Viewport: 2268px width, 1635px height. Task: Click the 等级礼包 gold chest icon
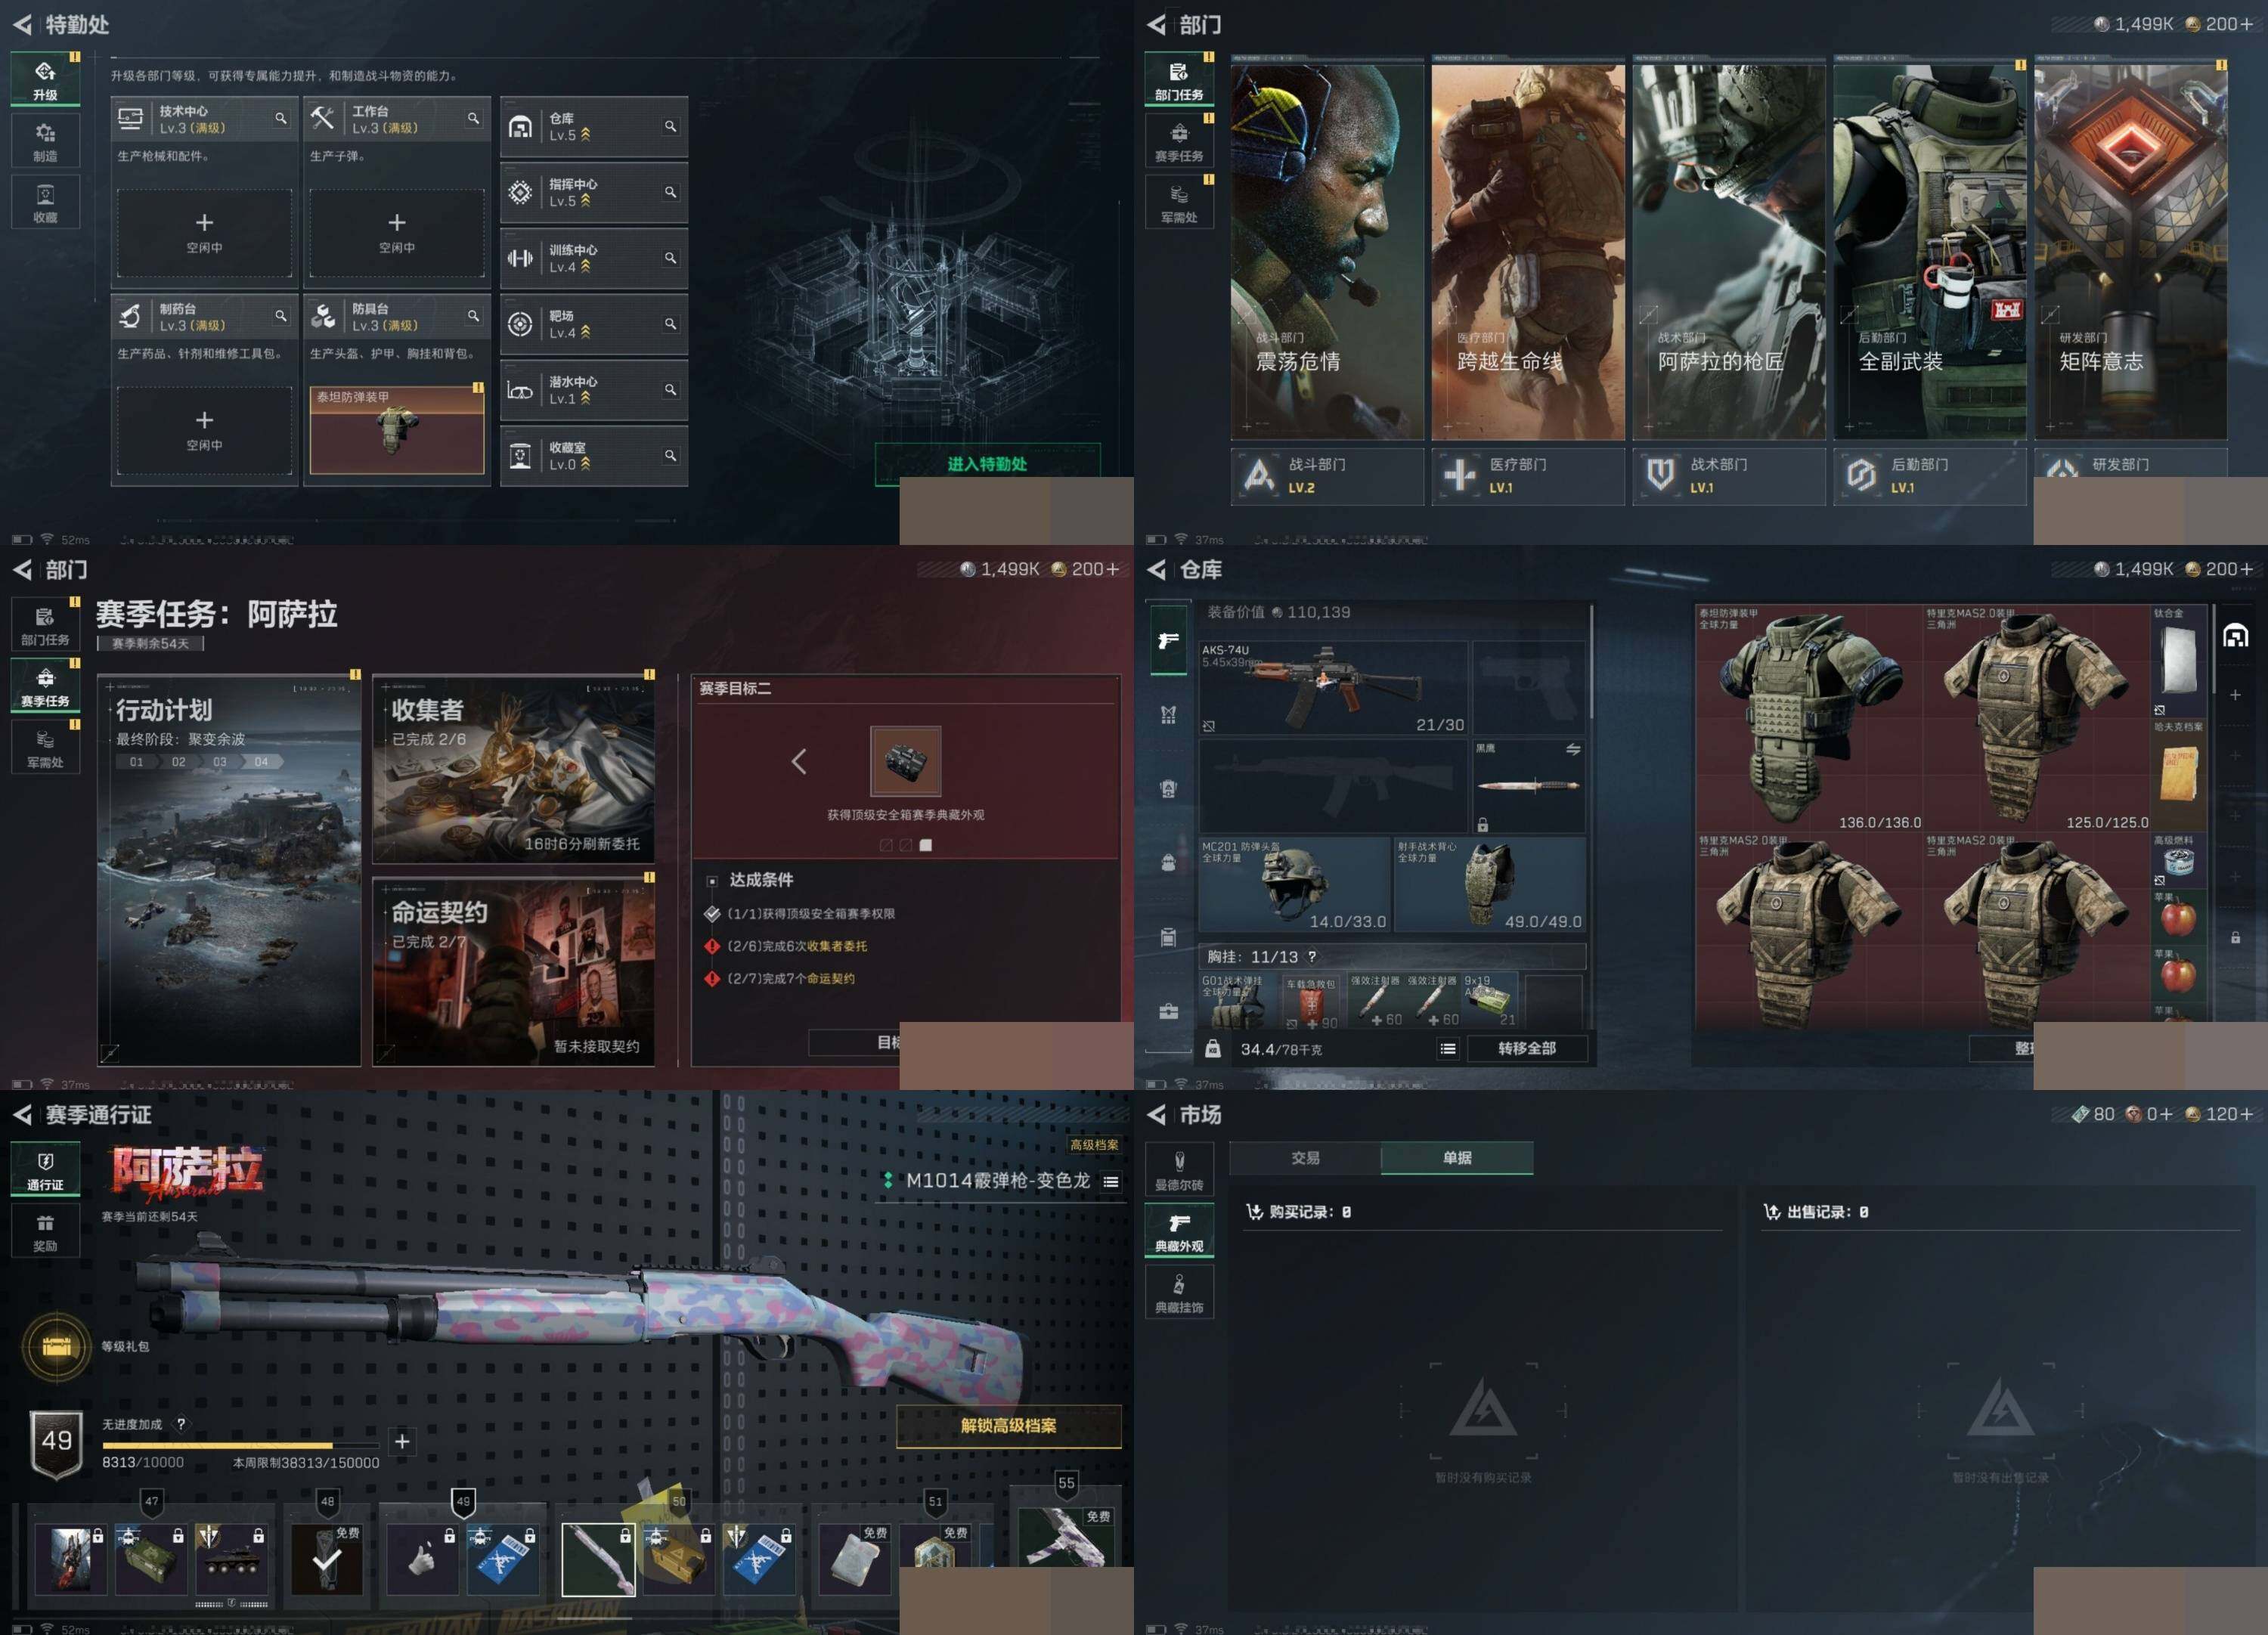pyautogui.click(x=57, y=1346)
